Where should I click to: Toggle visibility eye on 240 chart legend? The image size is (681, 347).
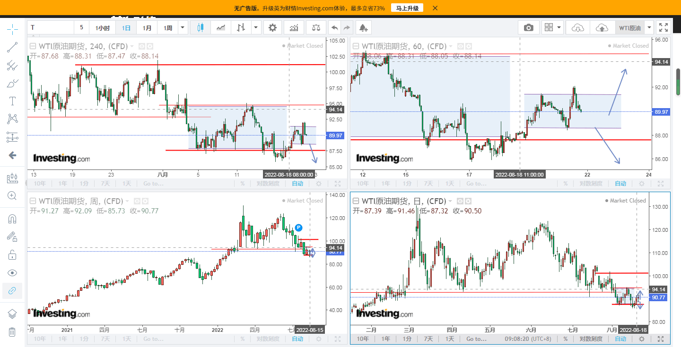point(141,46)
